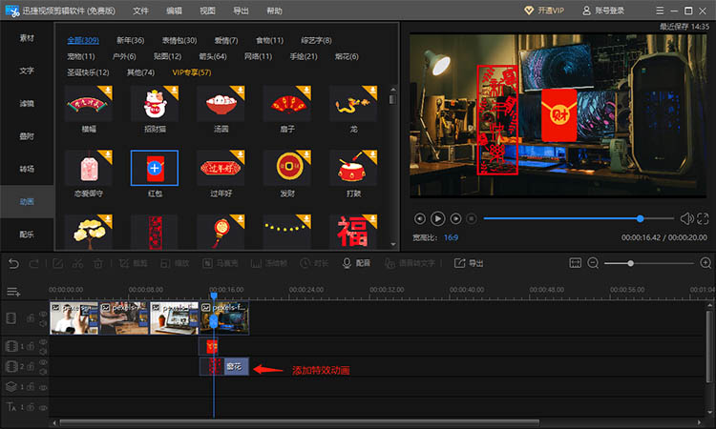Click 开通VIP to upgrade
This screenshot has height=429, width=716.
click(544, 10)
